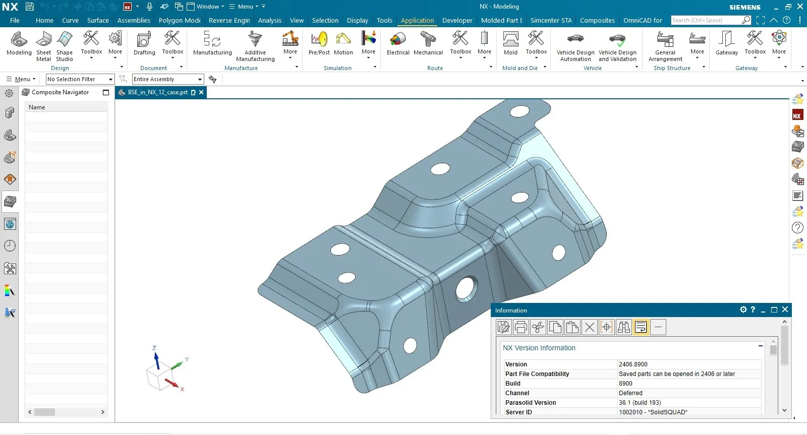This screenshot has height=435, width=807.
Task: Launch Additive Manufacturing application
Action: click(x=255, y=46)
